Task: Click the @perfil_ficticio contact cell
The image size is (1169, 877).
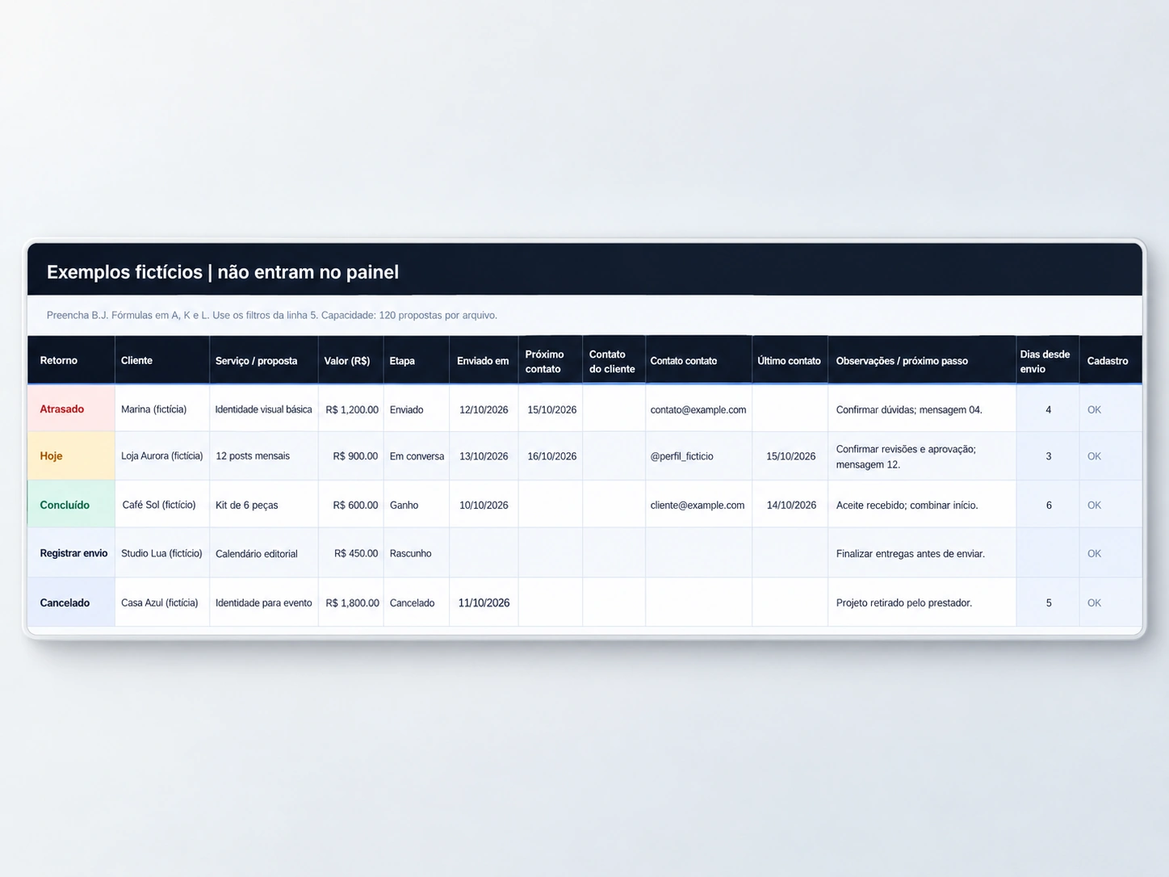Action: point(698,456)
